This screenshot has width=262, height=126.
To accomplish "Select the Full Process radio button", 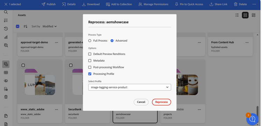I will click(x=90, y=41).
